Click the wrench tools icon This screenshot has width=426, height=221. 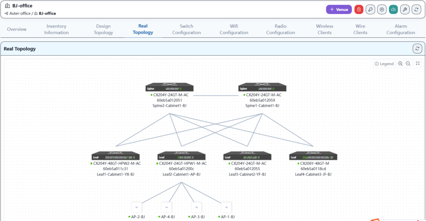pos(405,10)
